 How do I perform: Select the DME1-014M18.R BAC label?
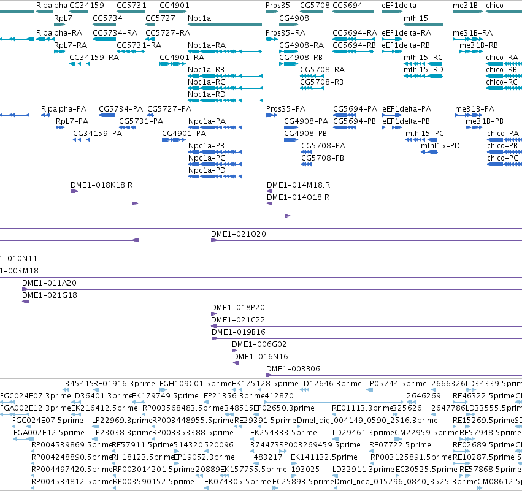[x=298, y=185]
